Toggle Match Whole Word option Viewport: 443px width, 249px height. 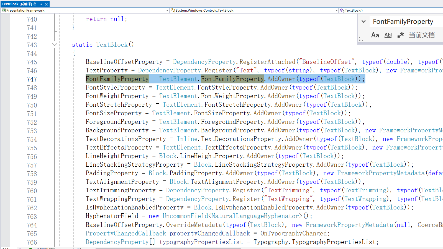[x=388, y=35]
